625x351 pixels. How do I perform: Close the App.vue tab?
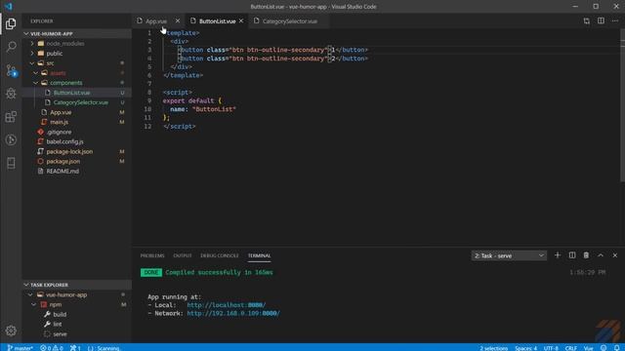pos(178,20)
